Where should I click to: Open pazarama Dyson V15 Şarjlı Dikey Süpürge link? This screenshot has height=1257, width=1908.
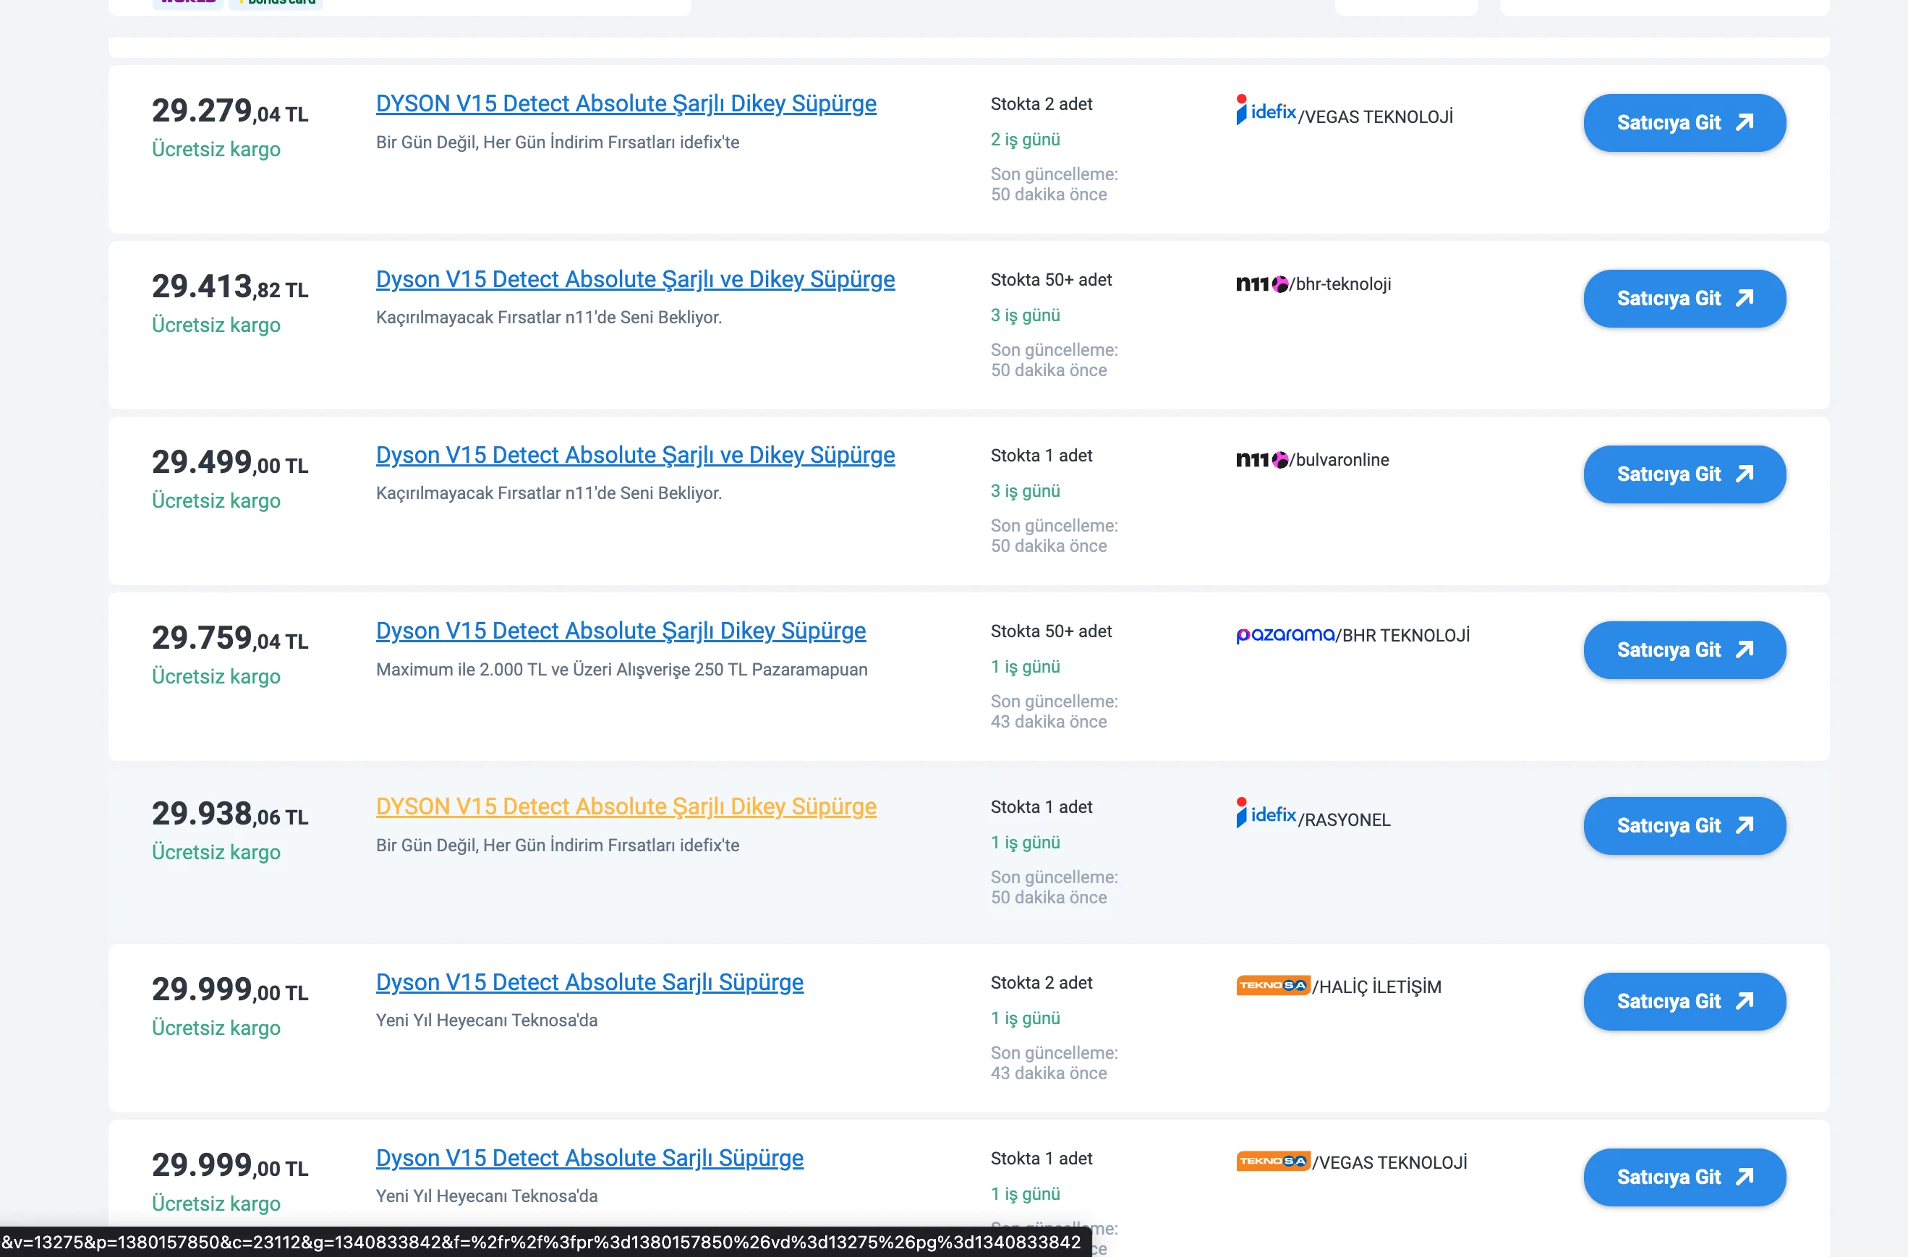click(621, 630)
